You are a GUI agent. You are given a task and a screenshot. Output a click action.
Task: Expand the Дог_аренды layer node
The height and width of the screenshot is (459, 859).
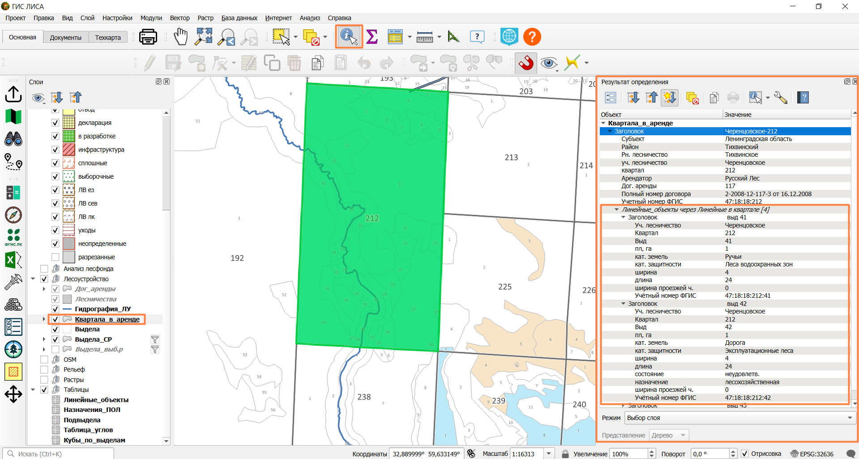point(44,289)
